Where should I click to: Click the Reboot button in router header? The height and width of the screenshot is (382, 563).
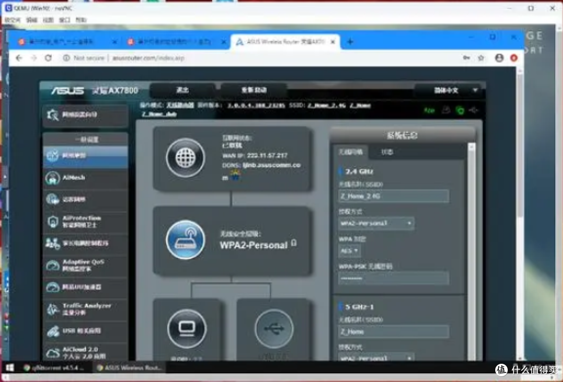pyautogui.click(x=254, y=90)
